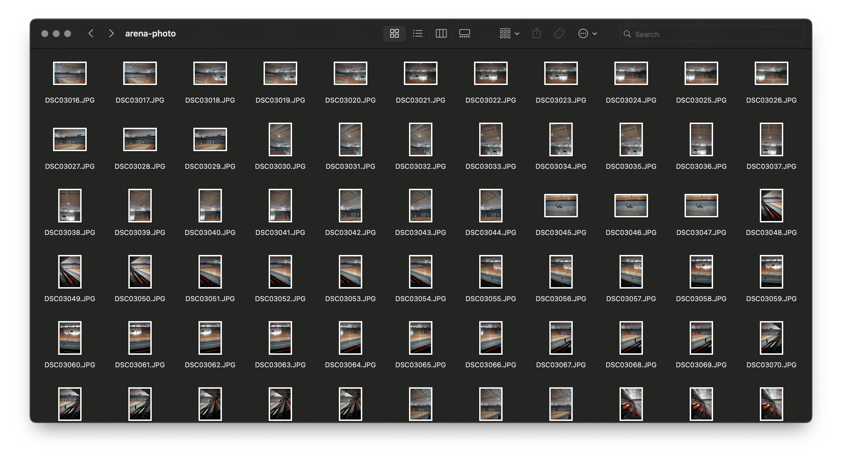The image size is (842, 462).
Task: Click the file name DSC03019.JPG
Action: click(280, 100)
